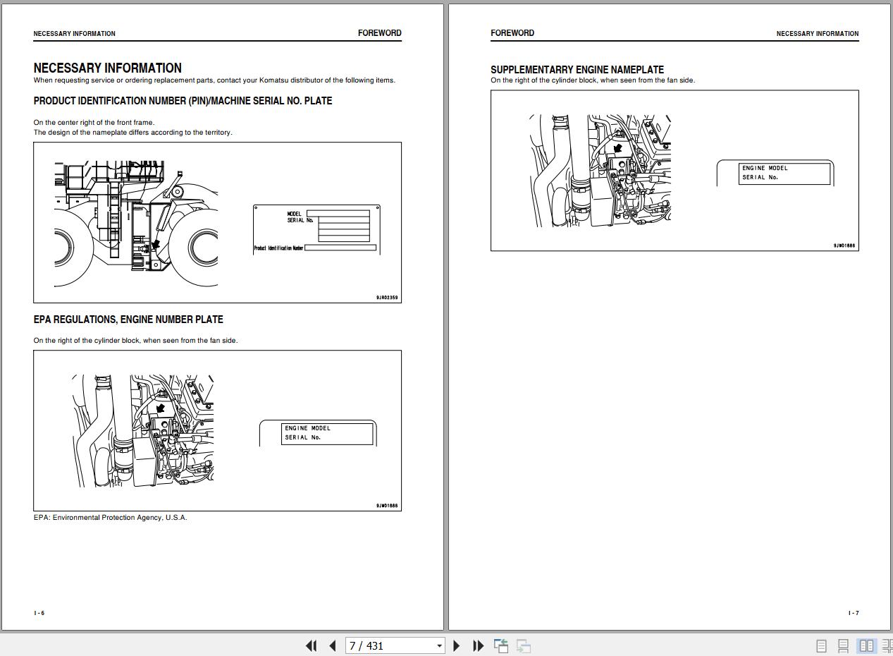This screenshot has width=893, height=656.
Task: Click the NECESSARY INFORMATION main heading
Action: [108, 68]
